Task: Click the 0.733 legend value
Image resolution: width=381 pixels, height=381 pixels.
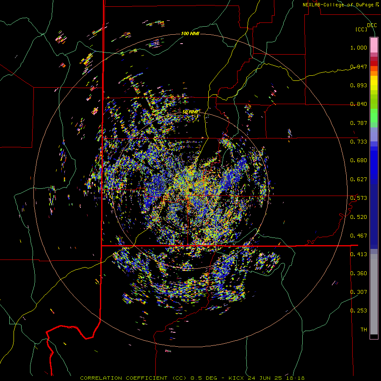Action: tap(359, 142)
